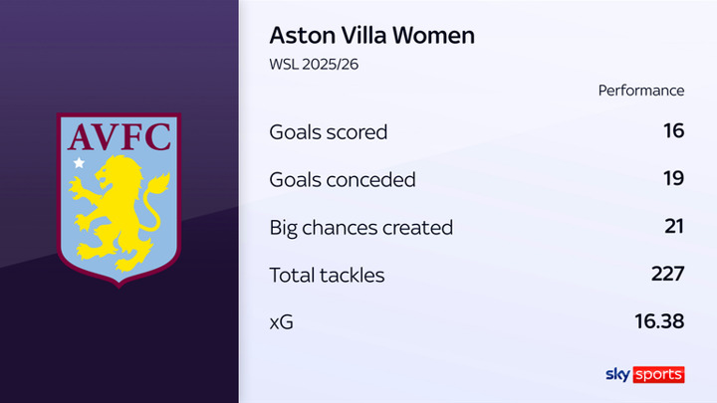
Task: Choose the 'Big chances created' label
Action: [360, 227]
